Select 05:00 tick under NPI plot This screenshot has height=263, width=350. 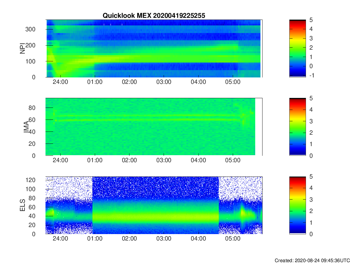pyautogui.click(x=232, y=82)
